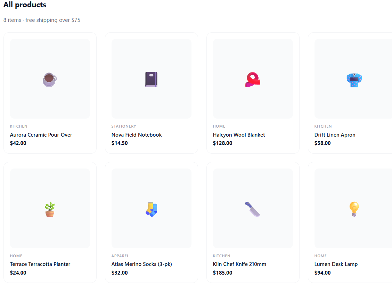Screen dimensions: 392x285
Task: Click the $32.00 price of Atlas Socks
Action: (x=120, y=273)
